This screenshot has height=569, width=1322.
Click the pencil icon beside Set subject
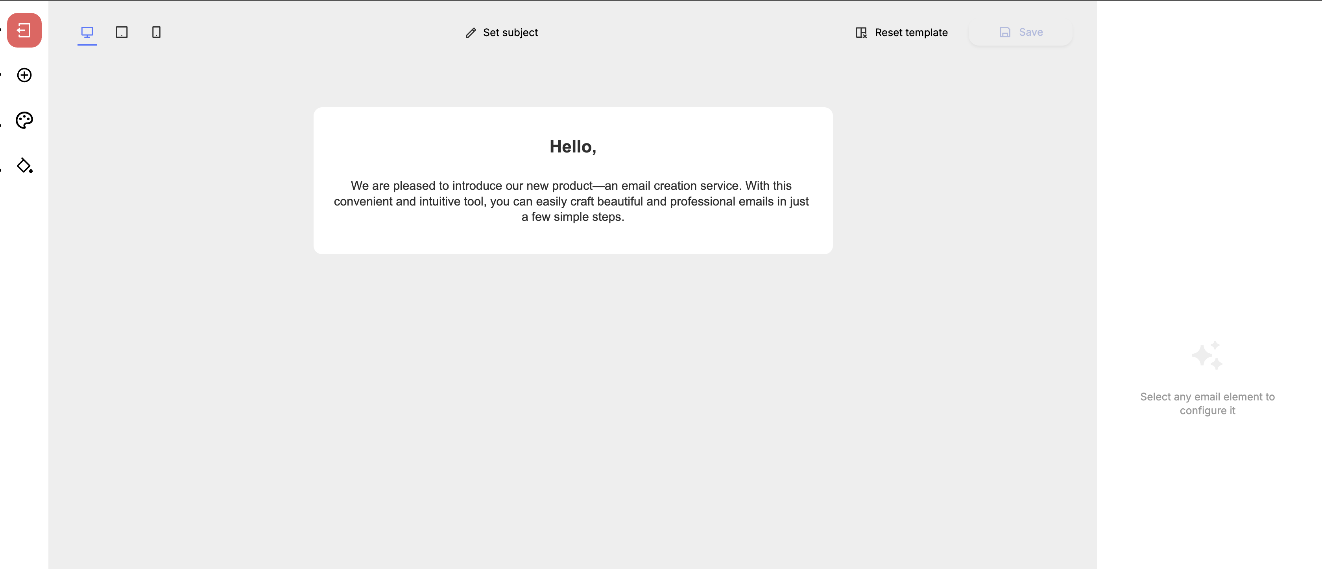point(471,33)
